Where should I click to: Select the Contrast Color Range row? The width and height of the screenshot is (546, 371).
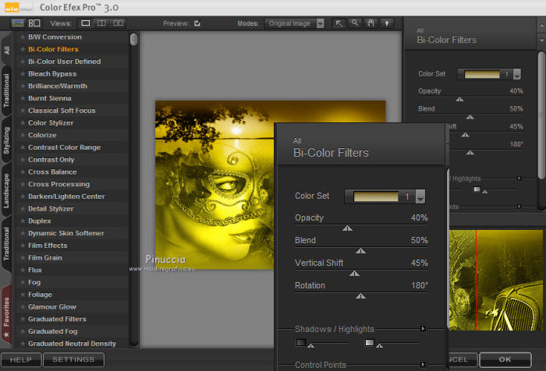[72, 147]
